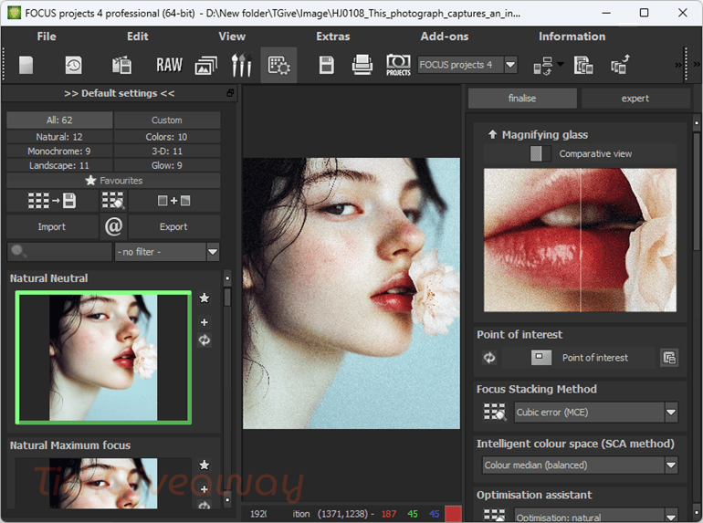Image resolution: width=703 pixels, height=523 pixels.
Task: Open the Cubic error (MCE) dropdown
Action: coord(596,413)
